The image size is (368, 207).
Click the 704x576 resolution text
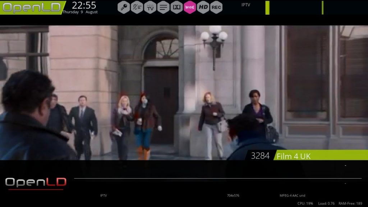233,196
